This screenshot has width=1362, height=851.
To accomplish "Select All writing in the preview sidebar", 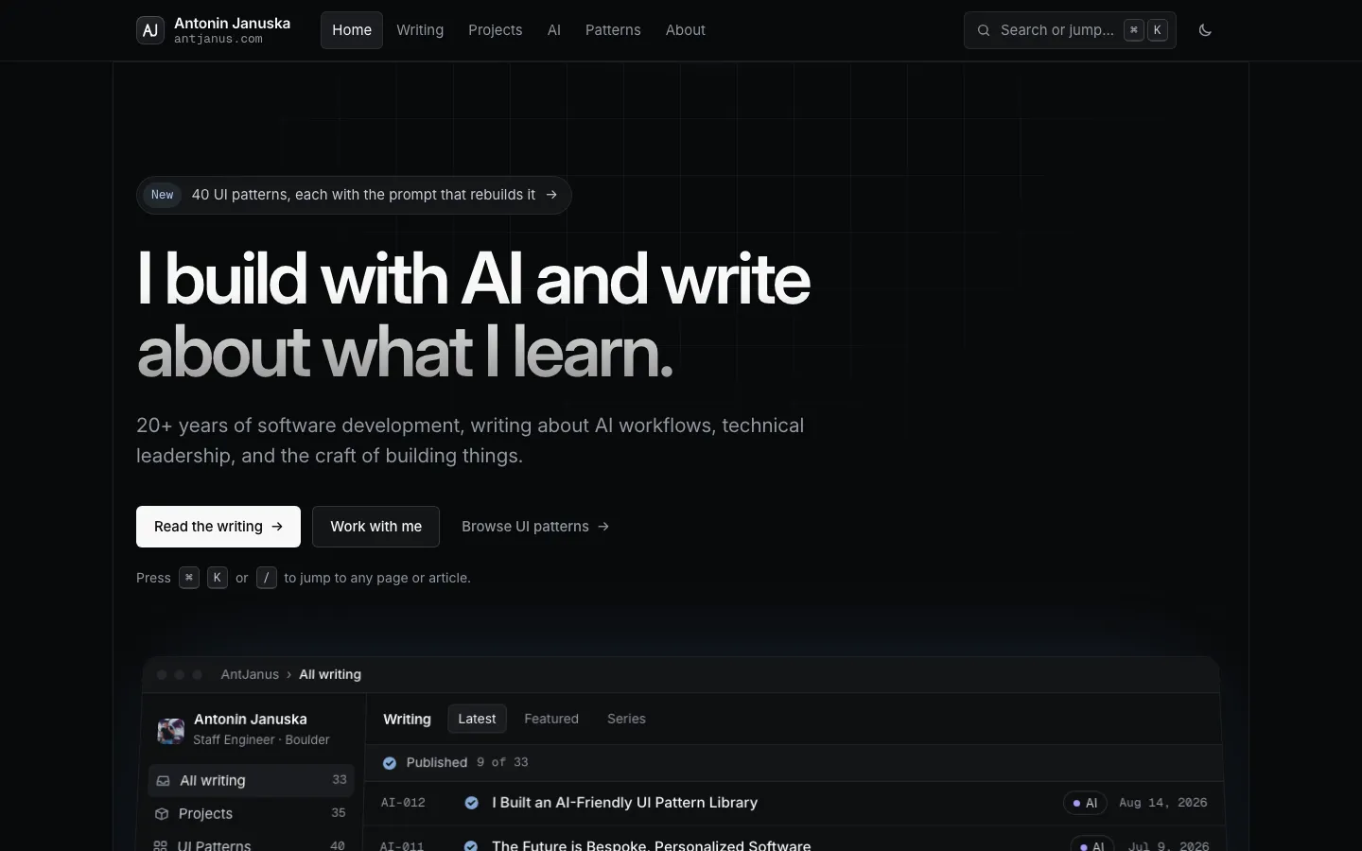I will point(252,781).
